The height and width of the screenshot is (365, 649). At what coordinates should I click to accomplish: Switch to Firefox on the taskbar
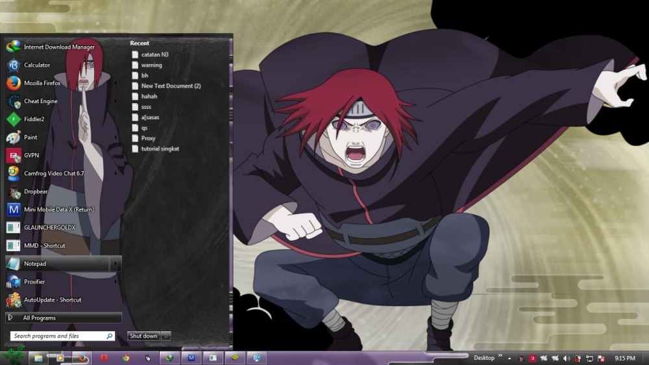click(x=82, y=358)
